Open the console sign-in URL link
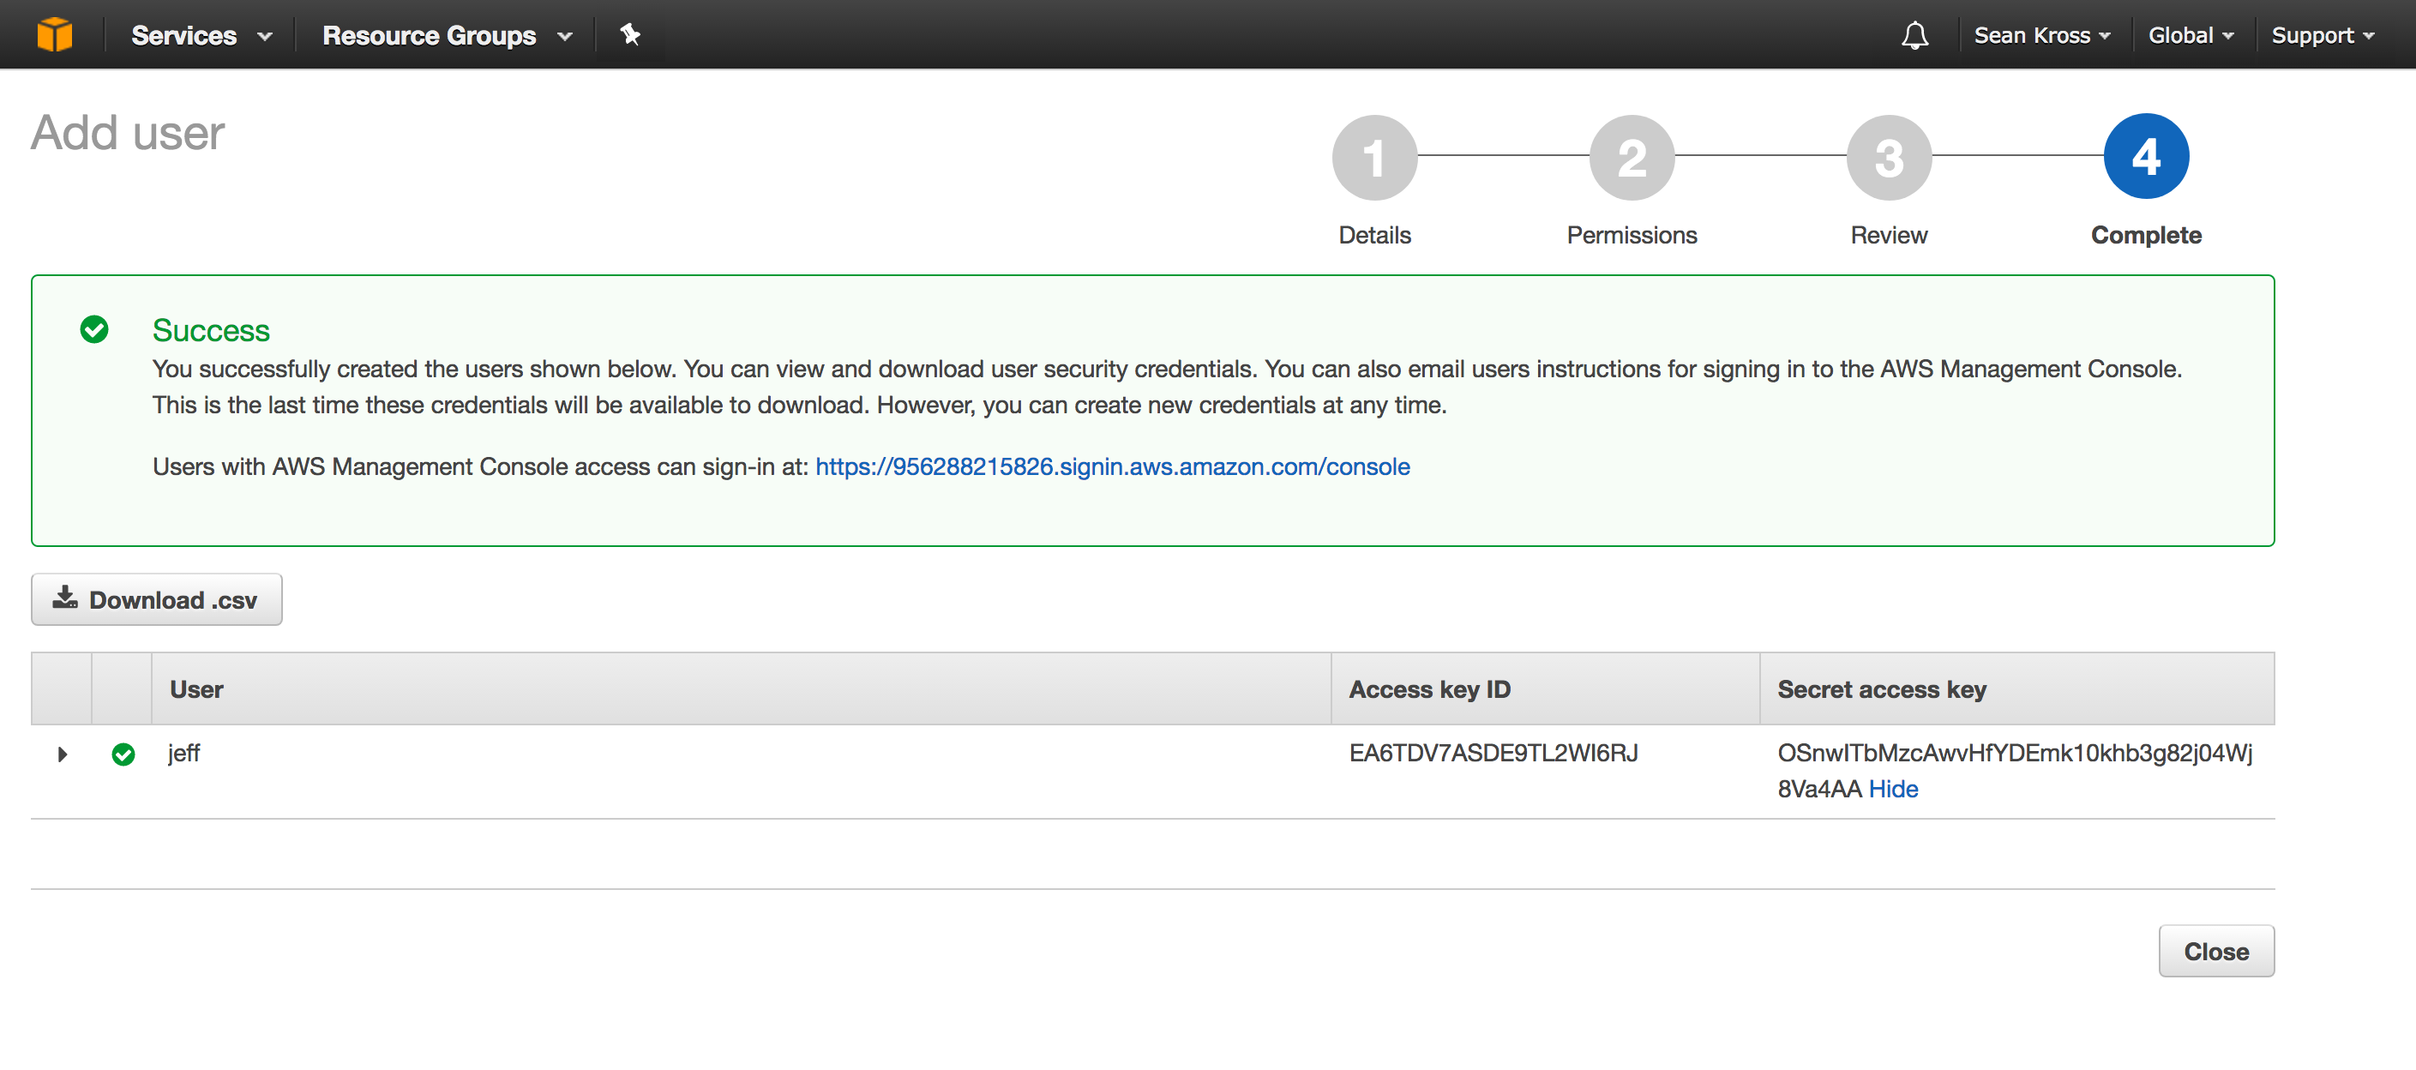Screen dimensions: 2416x1070 click(1112, 466)
